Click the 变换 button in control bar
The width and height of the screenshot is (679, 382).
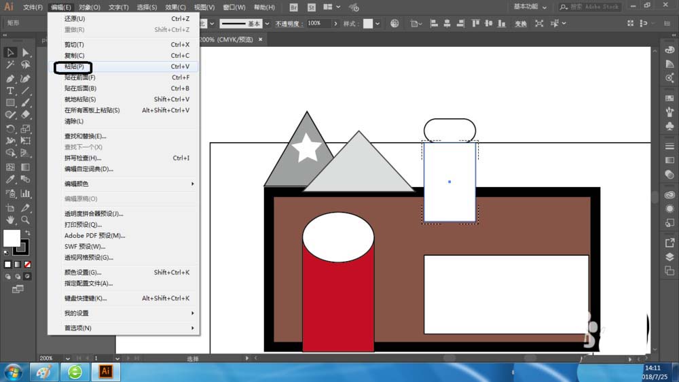(x=521, y=24)
